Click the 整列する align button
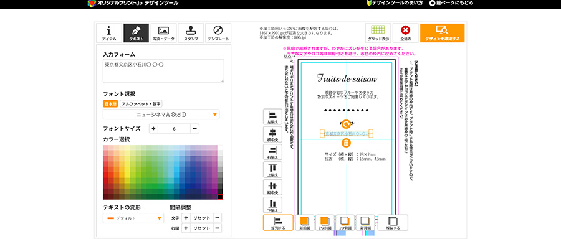The image size is (561, 239). (x=278, y=223)
